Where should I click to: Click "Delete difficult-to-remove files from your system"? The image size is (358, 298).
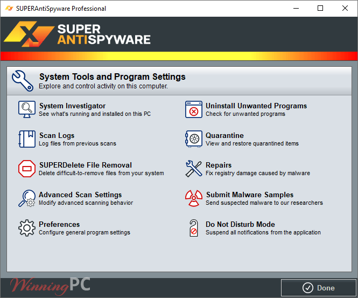click(101, 173)
